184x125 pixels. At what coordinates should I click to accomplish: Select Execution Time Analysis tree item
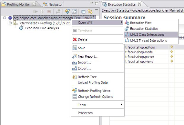42,28
